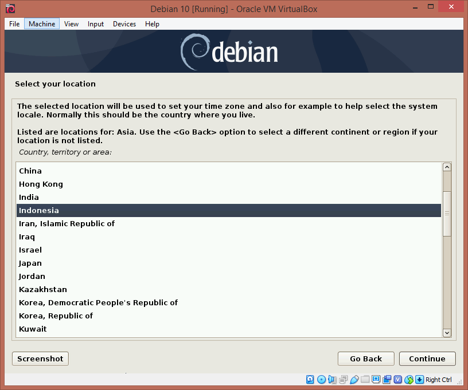Viewport: 468px width, 390px height.
Task: Open the Help menu
Action: click(152, 24)
